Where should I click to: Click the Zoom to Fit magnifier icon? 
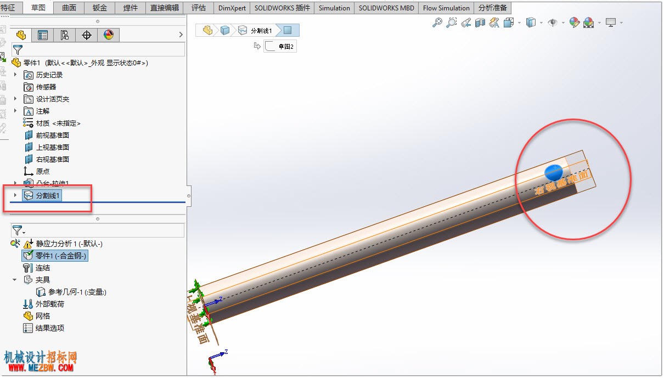point(437,22)
